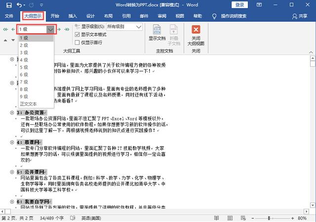Switch to Read Mode view icon

tap(216, 218)
